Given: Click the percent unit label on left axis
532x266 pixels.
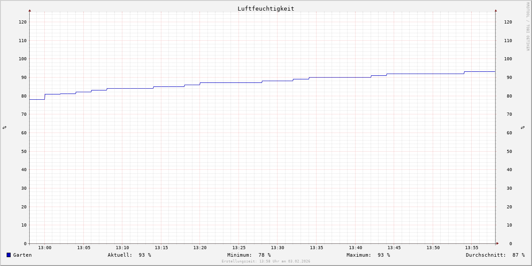Looking at the screenshot, I should tap(4, 128).
